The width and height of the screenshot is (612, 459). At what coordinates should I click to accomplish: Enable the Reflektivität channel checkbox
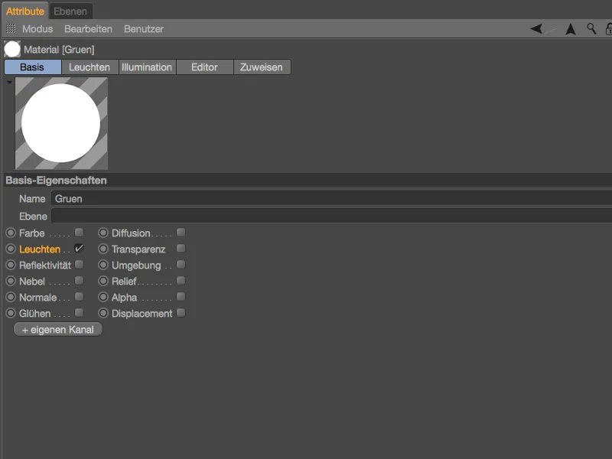pos(80,265)
